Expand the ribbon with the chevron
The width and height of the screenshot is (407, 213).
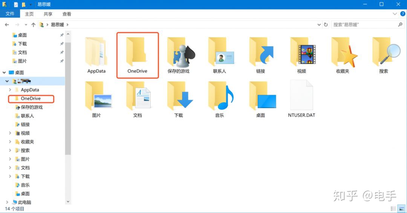(x=395, y=14)
